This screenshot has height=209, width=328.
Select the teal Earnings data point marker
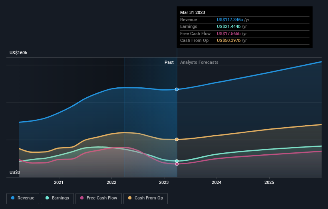(177, 161)
